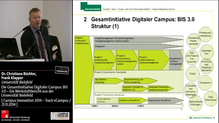Open the www.uni-bielefeld.de link

[x=202, y=118]
